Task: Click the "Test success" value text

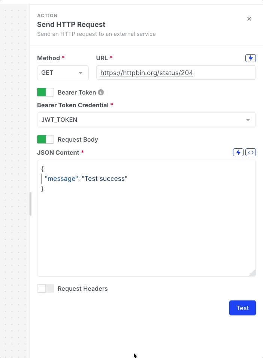Action: (105, 179)
